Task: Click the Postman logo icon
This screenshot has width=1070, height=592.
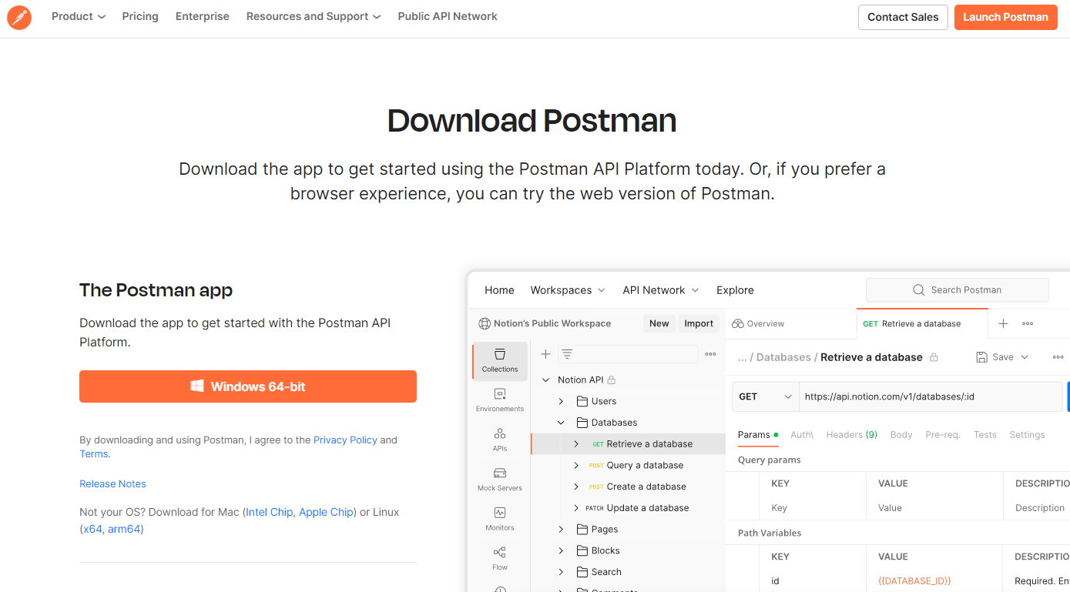Action: click(19, 17)
